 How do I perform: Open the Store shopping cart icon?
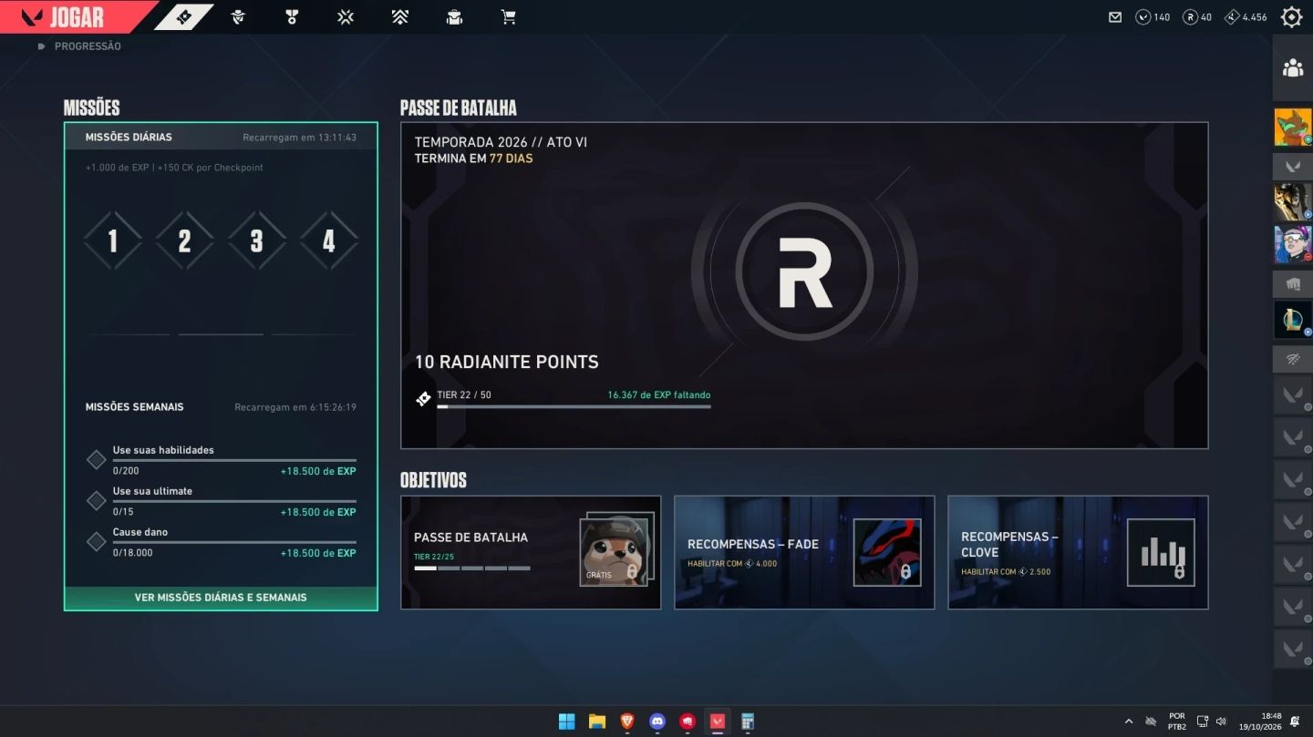[x=508, y=16]
